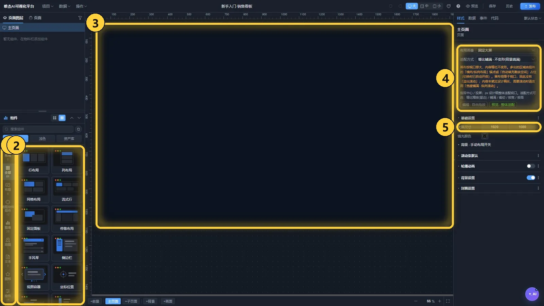Select the dense grid view icon in 组件 panel
The image size is (544, 306).
62,118
